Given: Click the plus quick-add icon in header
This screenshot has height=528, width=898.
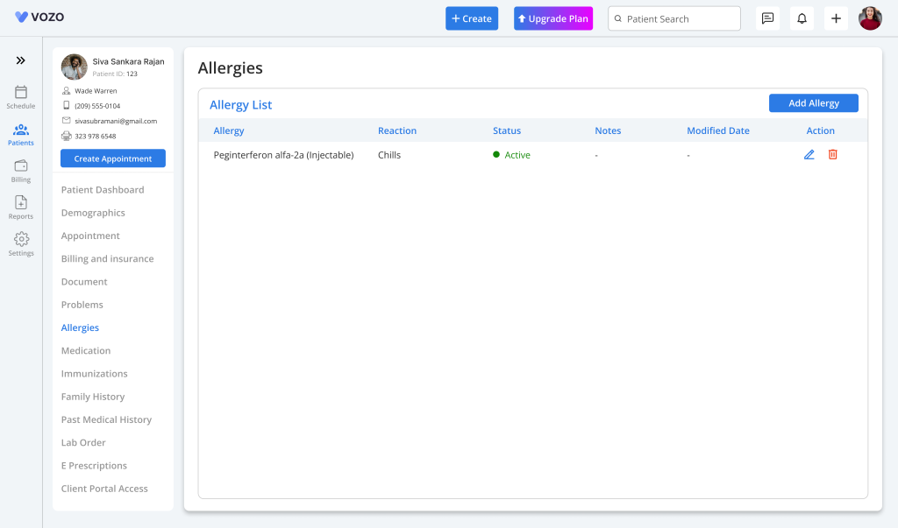Looking at the screenshot, I should tap(836, 18).
